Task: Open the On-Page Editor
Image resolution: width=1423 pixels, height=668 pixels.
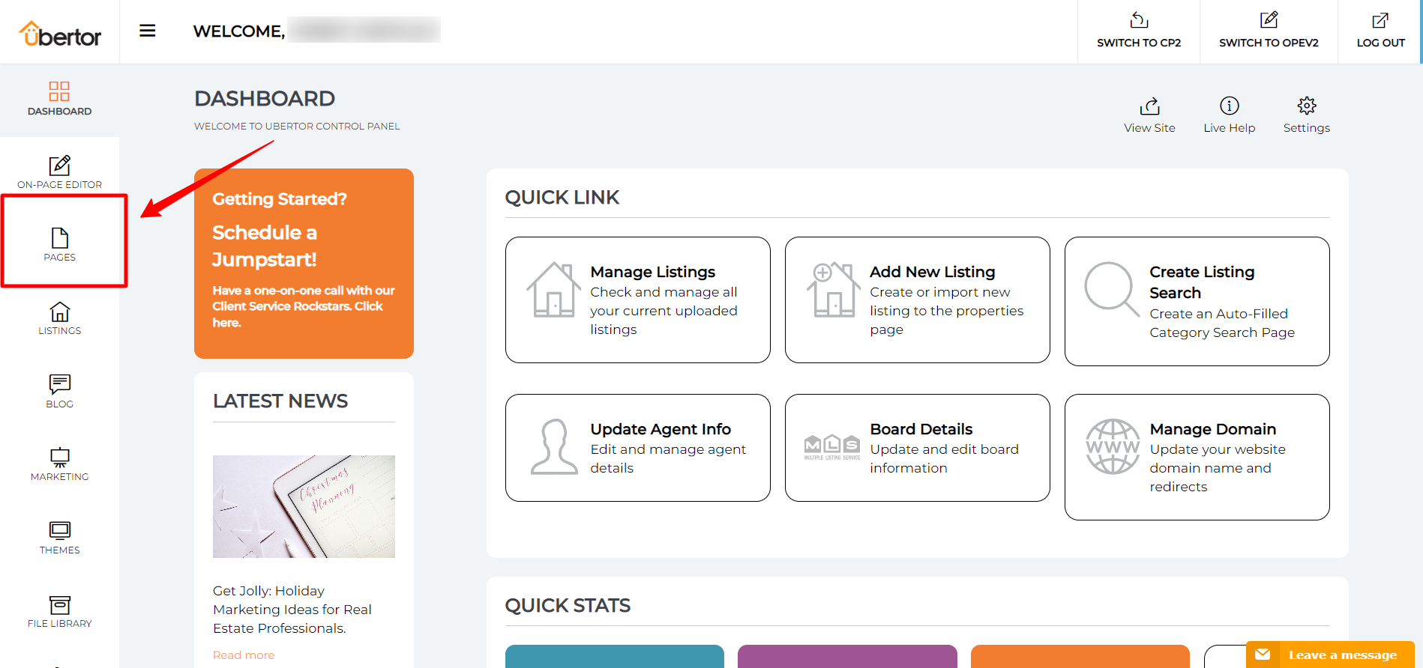Action: 59,171
